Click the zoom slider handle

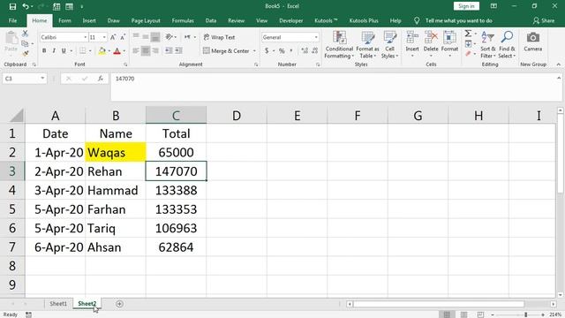click(526, 314)
